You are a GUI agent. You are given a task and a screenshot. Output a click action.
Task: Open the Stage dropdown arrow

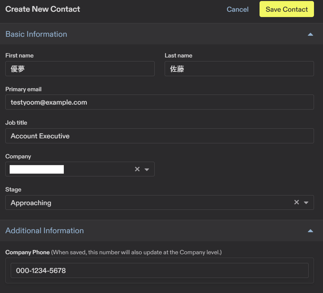tap(306, 202)
